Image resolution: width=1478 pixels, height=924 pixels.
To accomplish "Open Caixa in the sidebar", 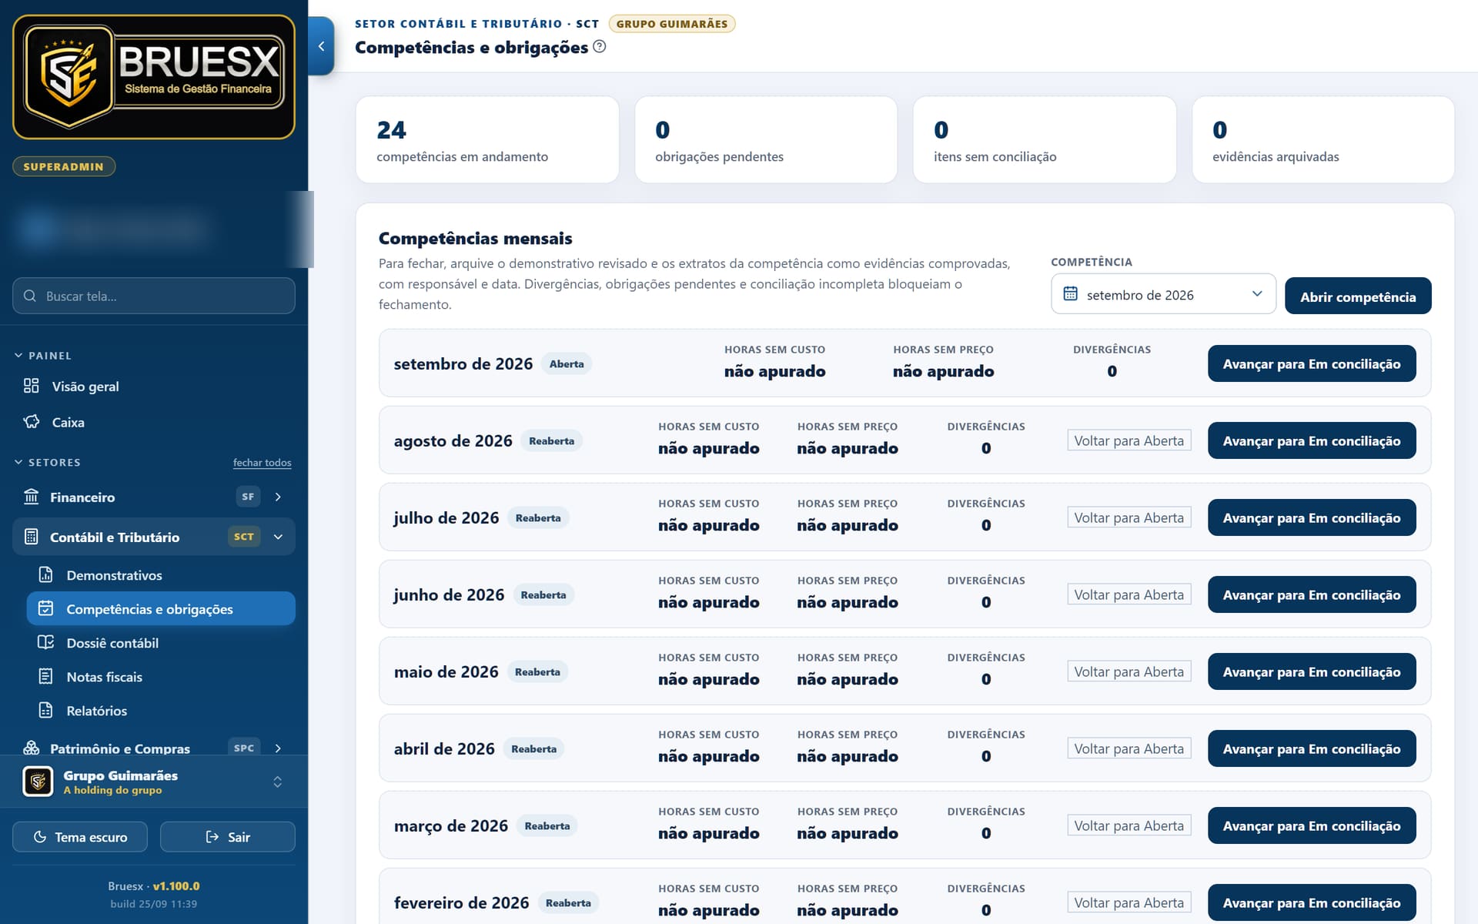I will pyautogui.click(x=154, y=422).
